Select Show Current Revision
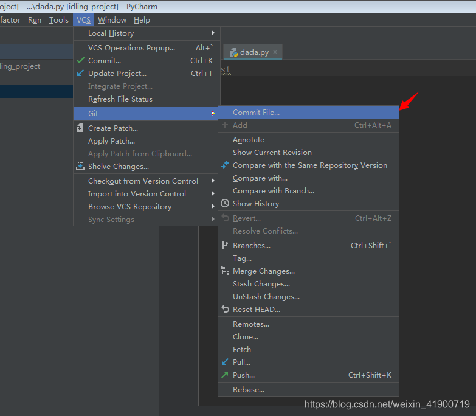 point(308,153)
